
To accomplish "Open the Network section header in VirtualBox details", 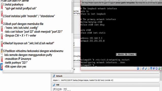I will [106, 76].
